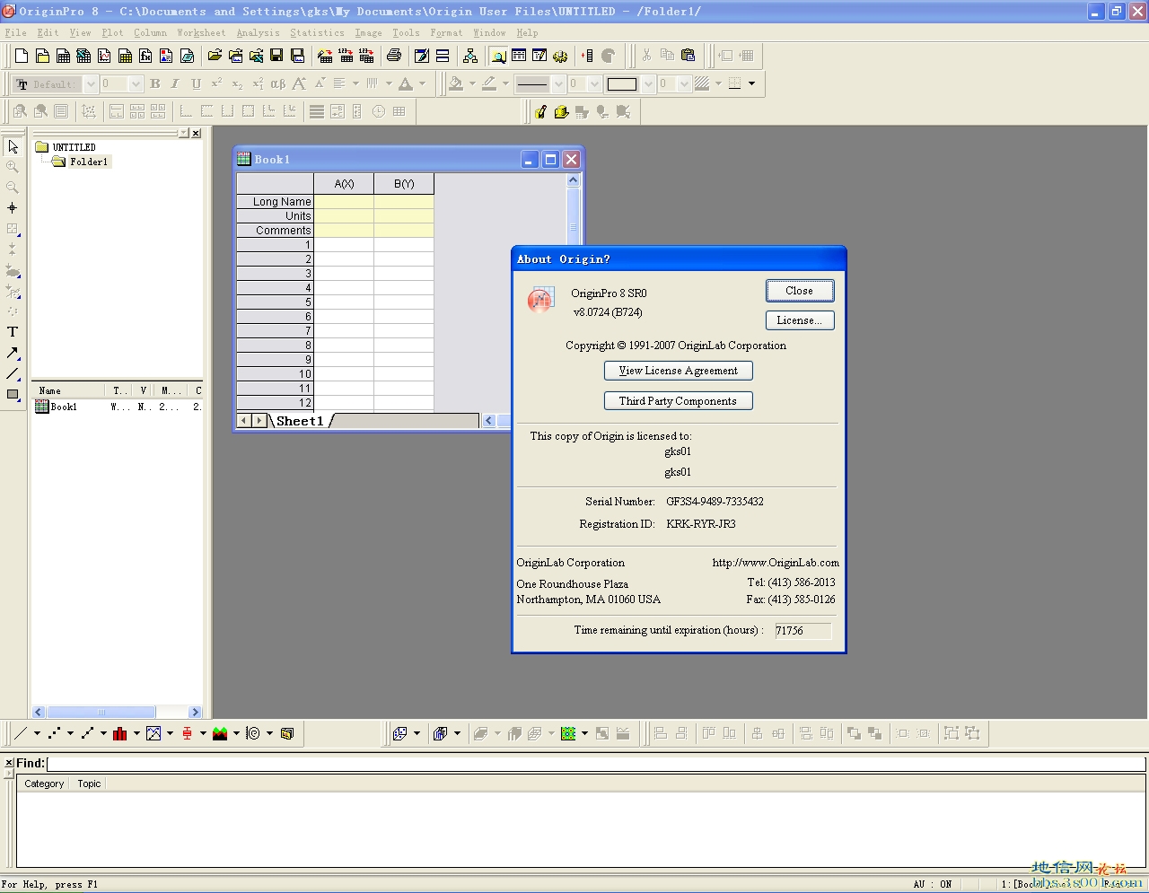This screenshot has width=1149, height=893.
Task: Click the New Graph icon
Action: 104,56
